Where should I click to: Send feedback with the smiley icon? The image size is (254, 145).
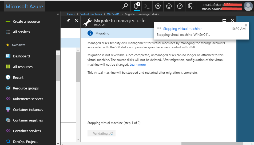coord(169,6)
